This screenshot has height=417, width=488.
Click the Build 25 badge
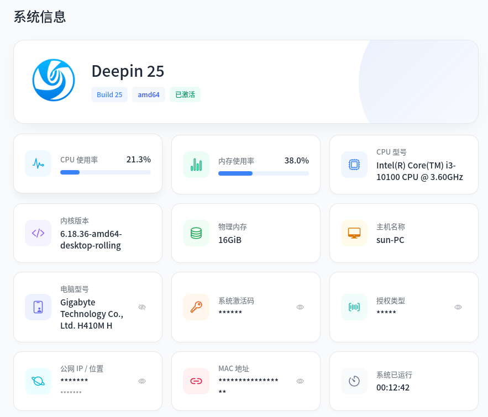(x=109, y=94)
